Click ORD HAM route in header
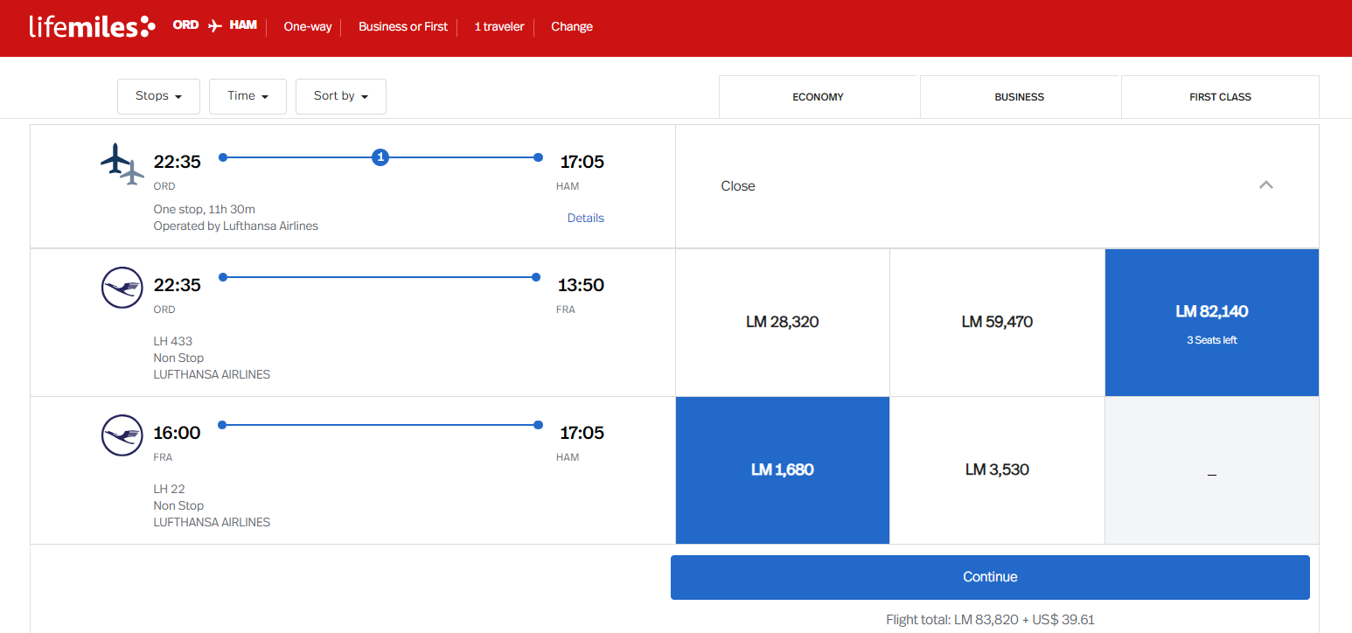 pos(215,25)
